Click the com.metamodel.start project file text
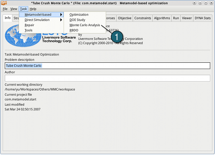This screenshot has width=215, height=155. pos(20,99)
